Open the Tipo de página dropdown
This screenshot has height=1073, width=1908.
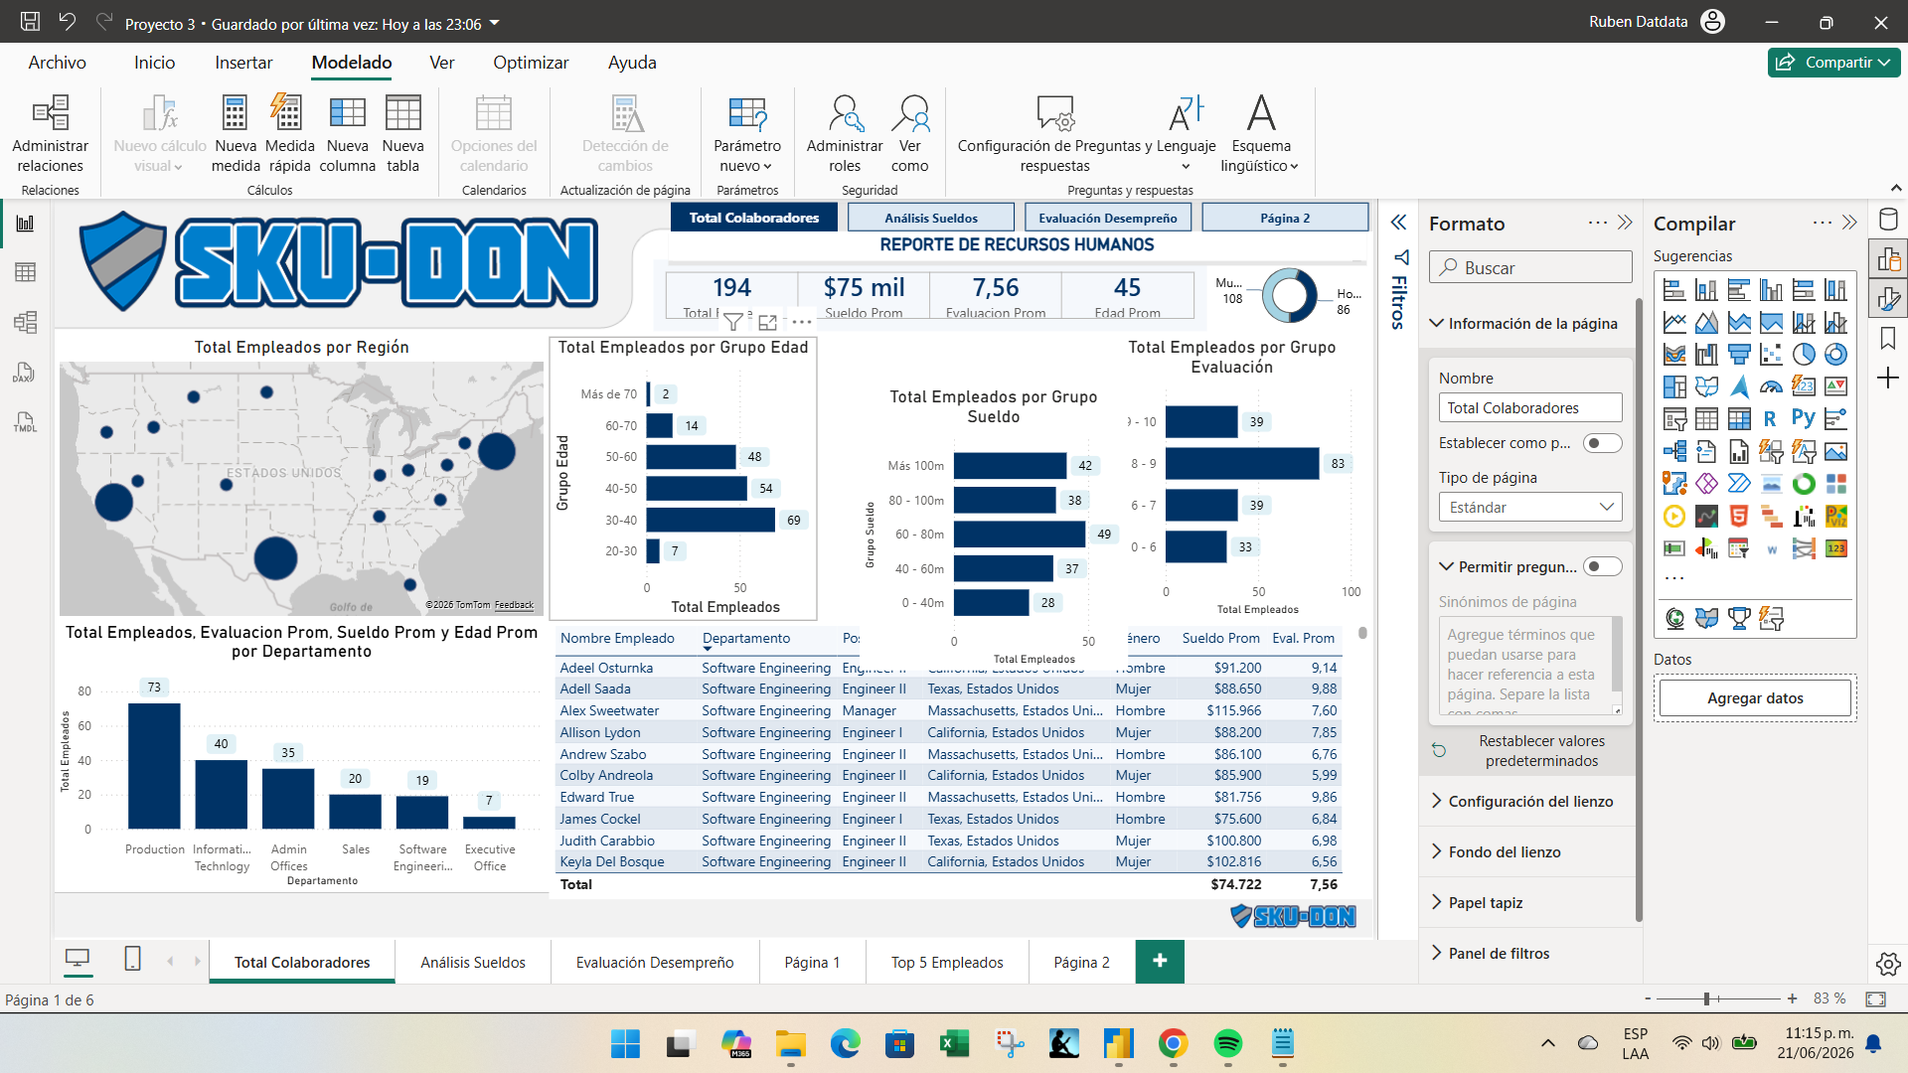[1530, 507]
